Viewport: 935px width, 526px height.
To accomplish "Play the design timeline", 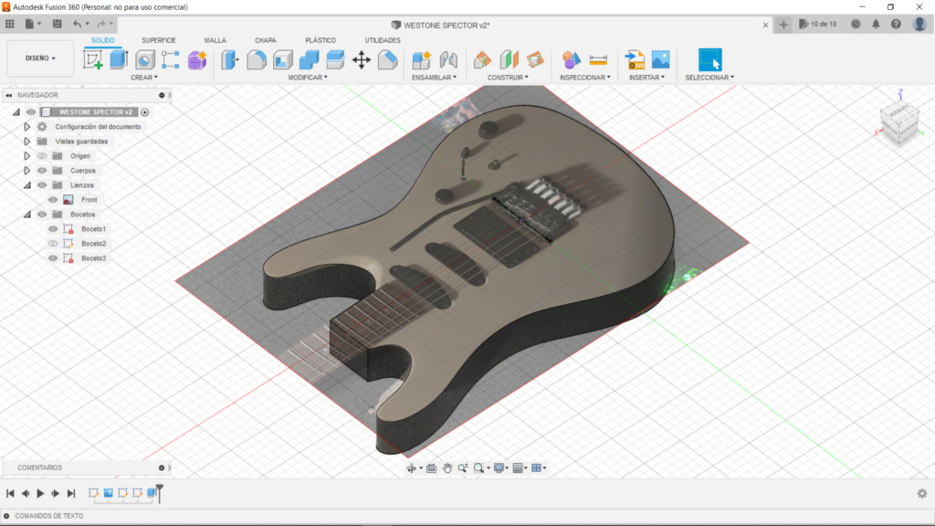I will pos(40,493).
